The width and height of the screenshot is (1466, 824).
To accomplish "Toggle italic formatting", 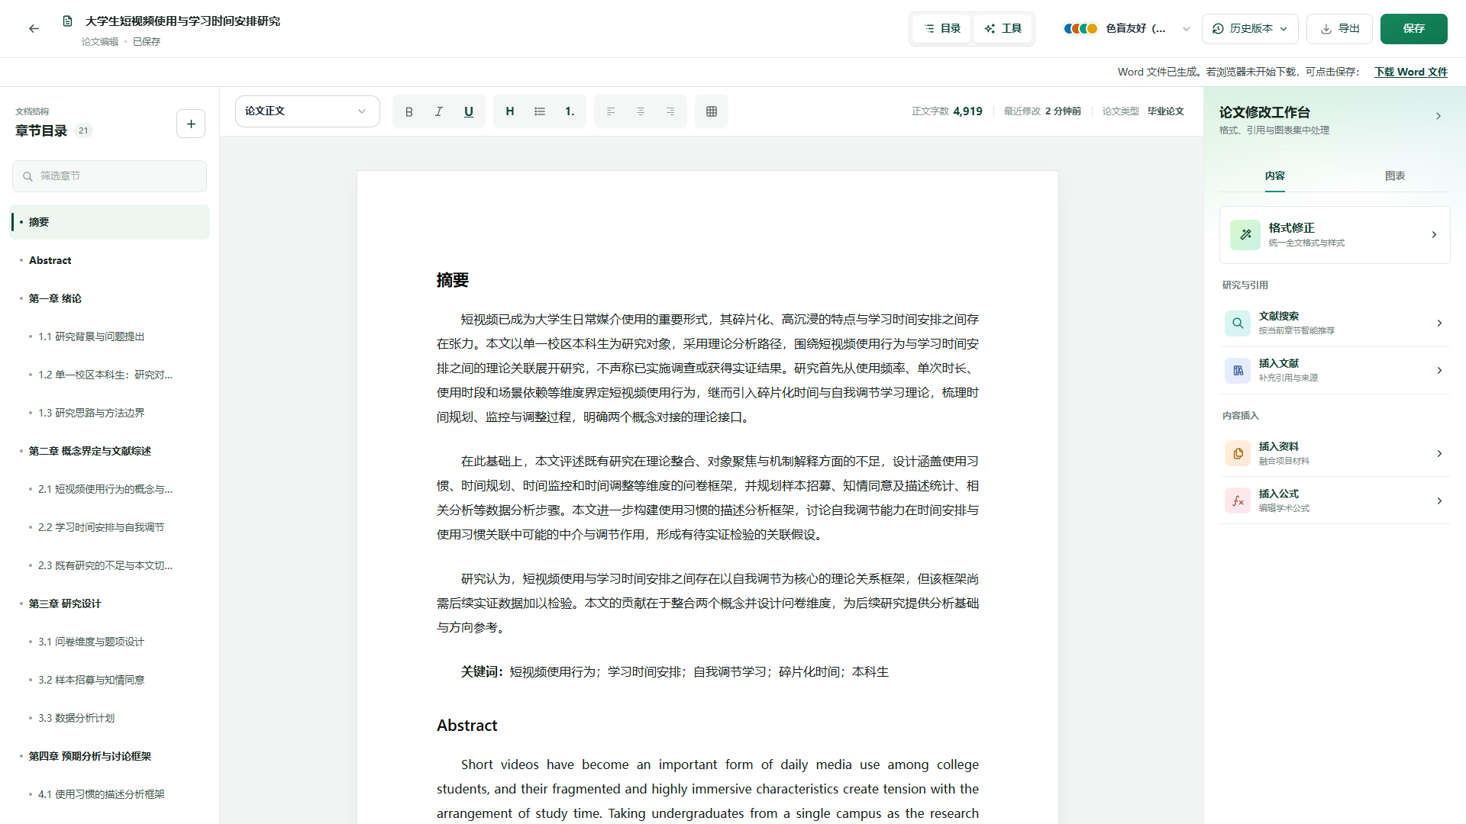I will tap(439, 111).
